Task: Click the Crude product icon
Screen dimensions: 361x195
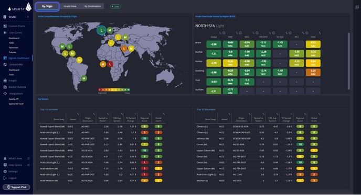Action: pyautogui.click(x=5, y=17)
